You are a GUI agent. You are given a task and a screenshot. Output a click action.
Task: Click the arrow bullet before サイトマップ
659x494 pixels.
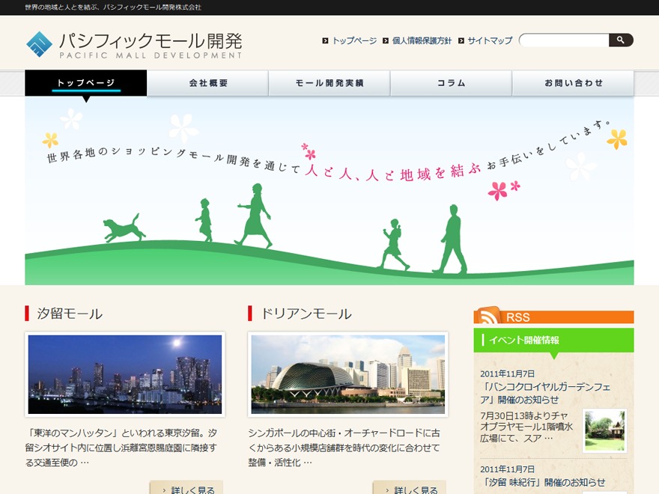(461, 40)
